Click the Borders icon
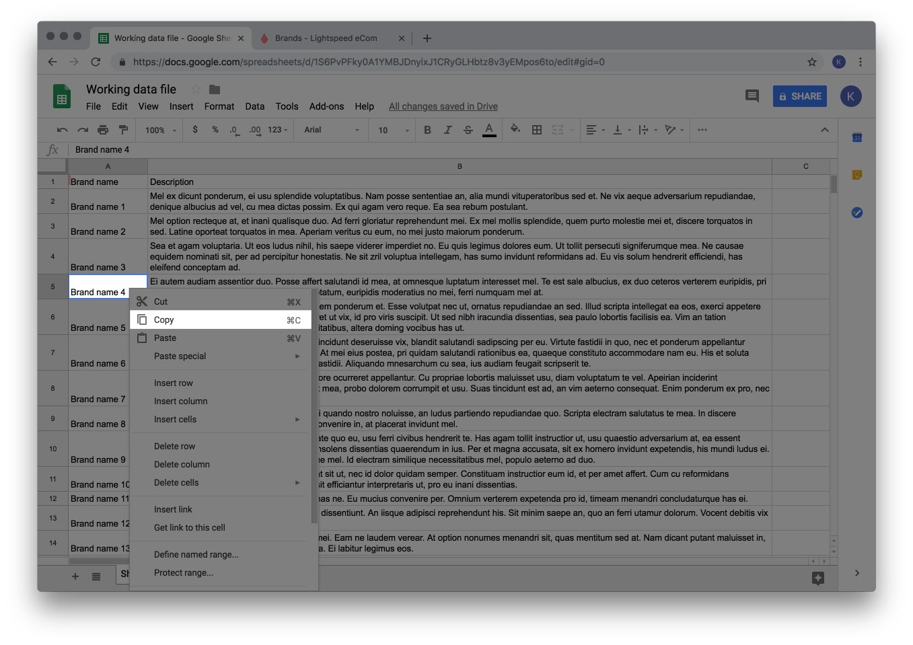Screen dimensions: 913x645 click(537, 130)
